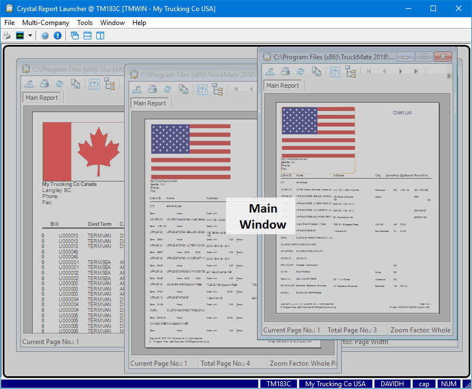
Task: Click the printer icon in main toolbar
Action: (7, 36)
